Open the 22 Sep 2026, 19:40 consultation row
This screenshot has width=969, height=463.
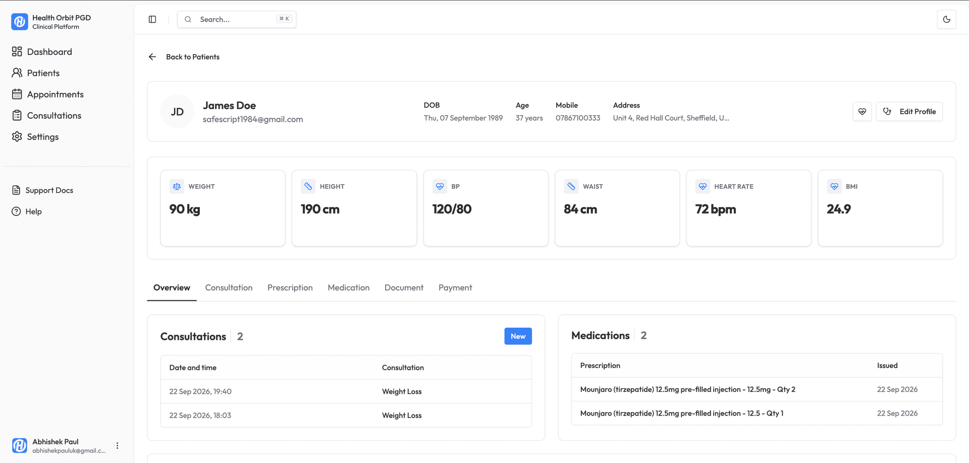(346, 391)
